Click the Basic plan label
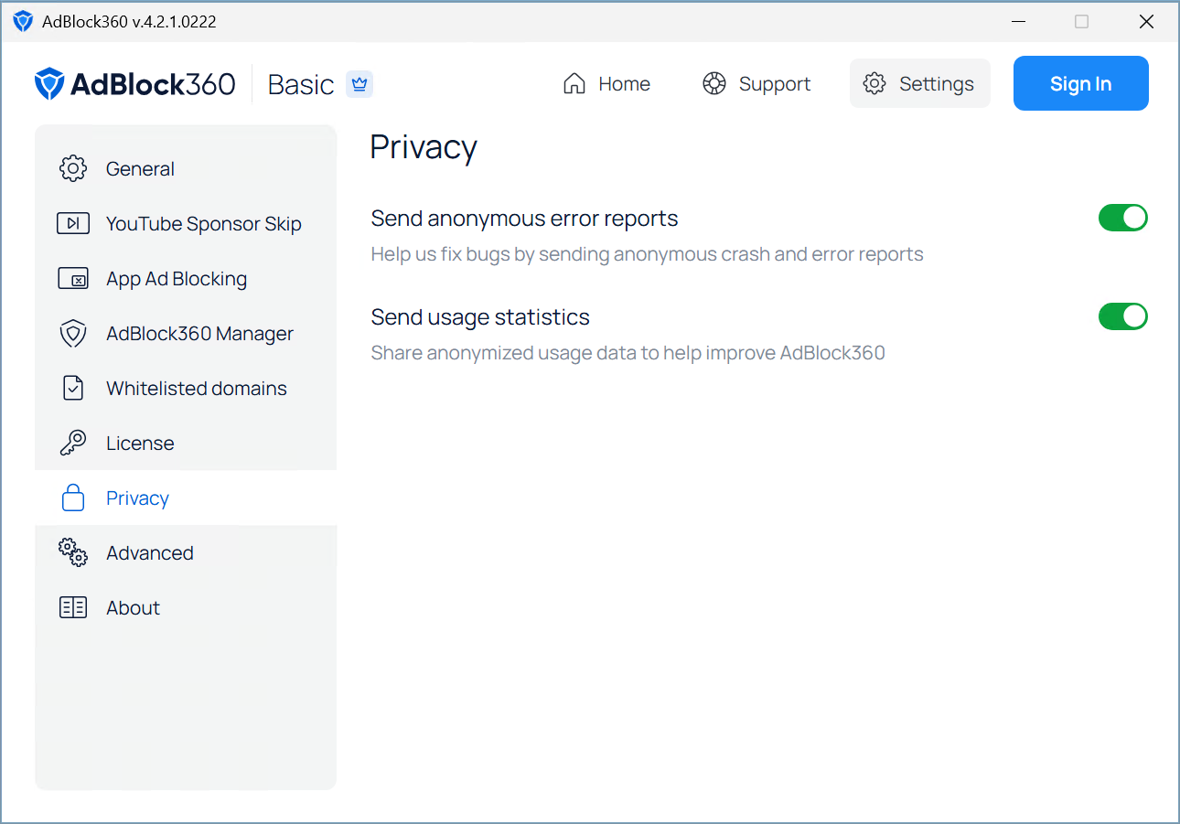The width and height of the screenshot is (1180, 824). coord(301,84)
